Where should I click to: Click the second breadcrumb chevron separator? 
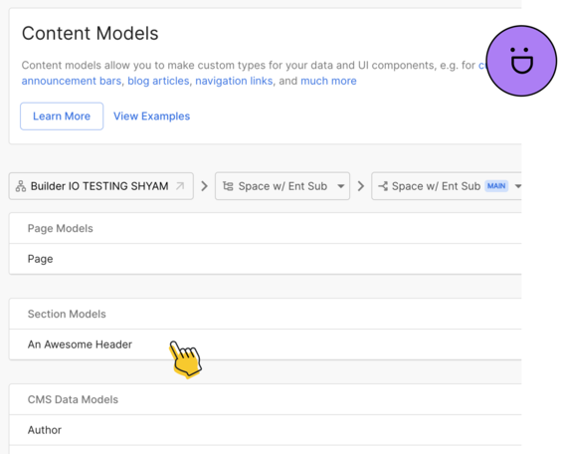361,186
